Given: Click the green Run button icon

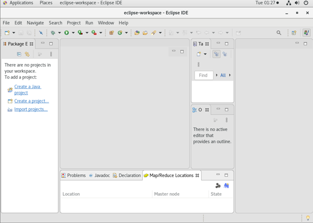Looking at the screenshot, I should point(67,33).
